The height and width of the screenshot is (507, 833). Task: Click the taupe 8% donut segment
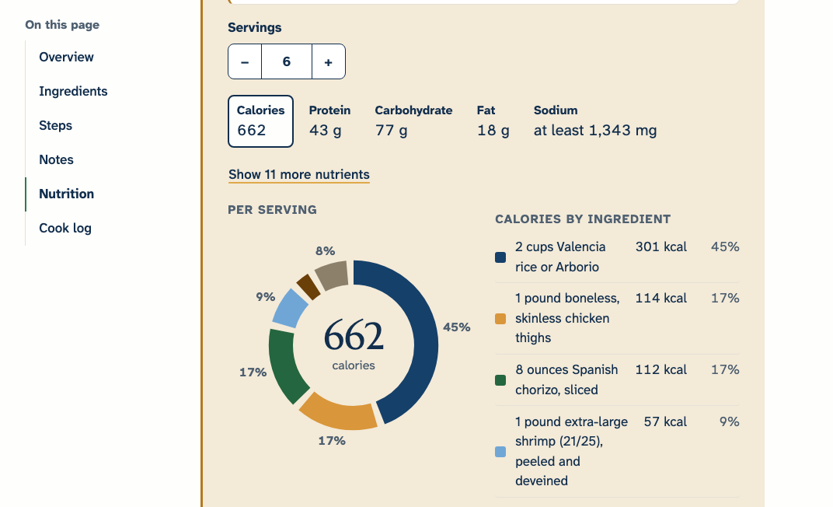(x=332, y=274)
